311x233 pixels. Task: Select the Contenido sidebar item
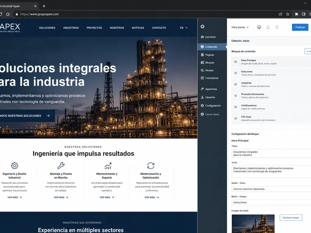coord(212,47)
